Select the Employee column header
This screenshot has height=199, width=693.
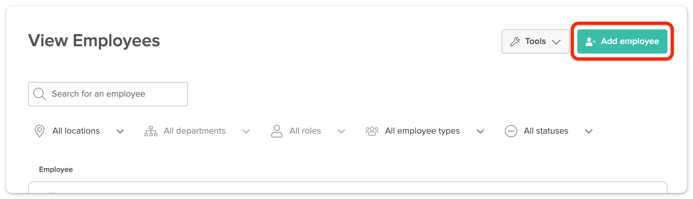[x=56, y=169]
